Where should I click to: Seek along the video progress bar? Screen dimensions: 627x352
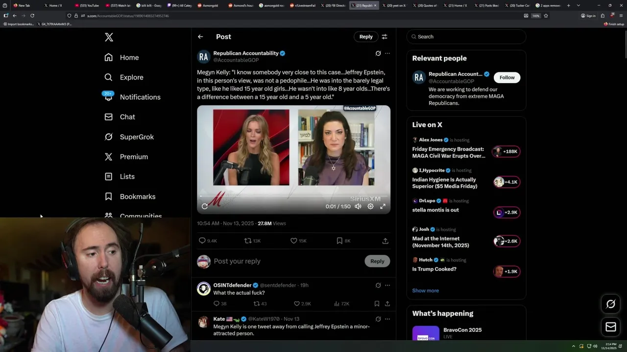[293, 197]
